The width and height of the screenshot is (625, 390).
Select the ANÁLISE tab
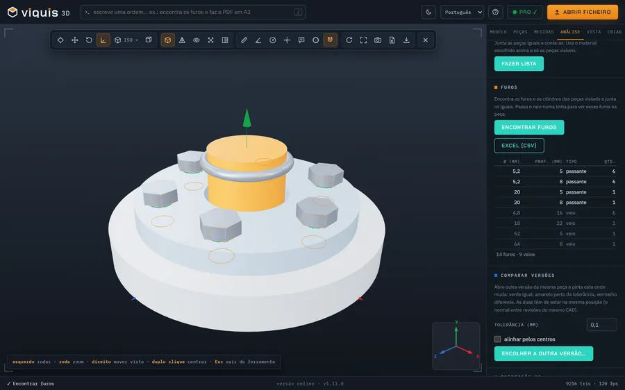point(570,32)
